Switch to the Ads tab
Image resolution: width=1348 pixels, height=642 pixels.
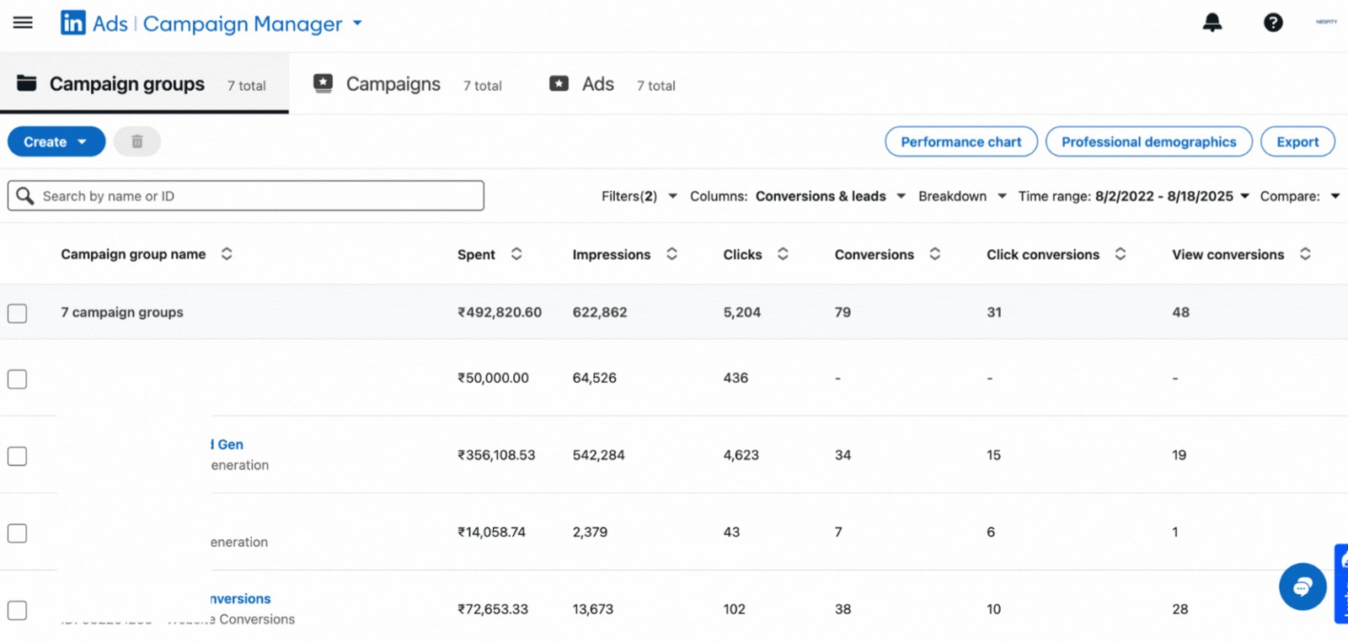coord(612,84)
